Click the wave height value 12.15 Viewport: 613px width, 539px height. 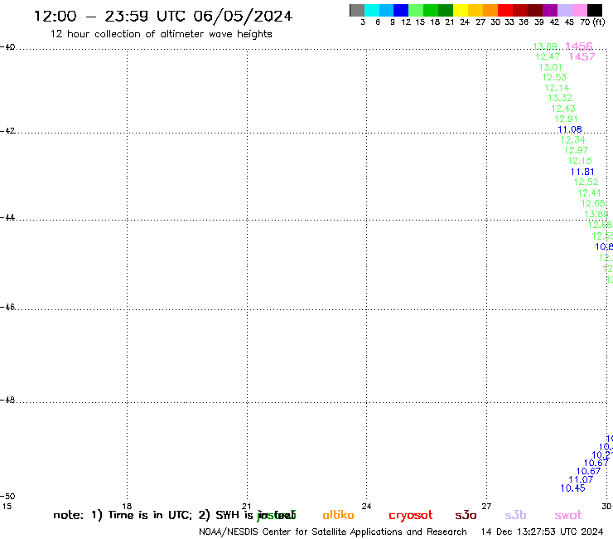580,161
